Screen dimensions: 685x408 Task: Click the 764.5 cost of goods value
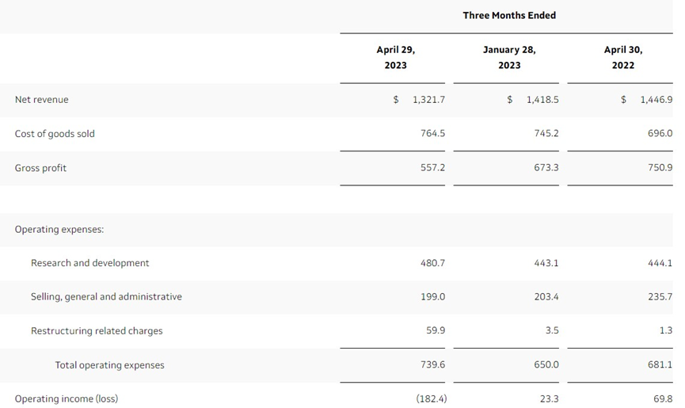[x=432, y=133]
